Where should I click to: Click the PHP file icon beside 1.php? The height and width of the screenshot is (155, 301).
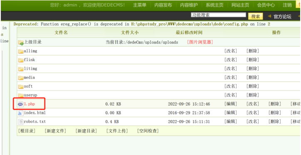pos(20,104)
